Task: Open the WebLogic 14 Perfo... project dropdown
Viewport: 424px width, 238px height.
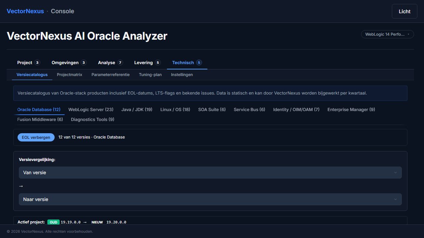Action: [x=388, y=34]
